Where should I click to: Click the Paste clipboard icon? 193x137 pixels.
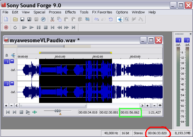coord(66,19)
